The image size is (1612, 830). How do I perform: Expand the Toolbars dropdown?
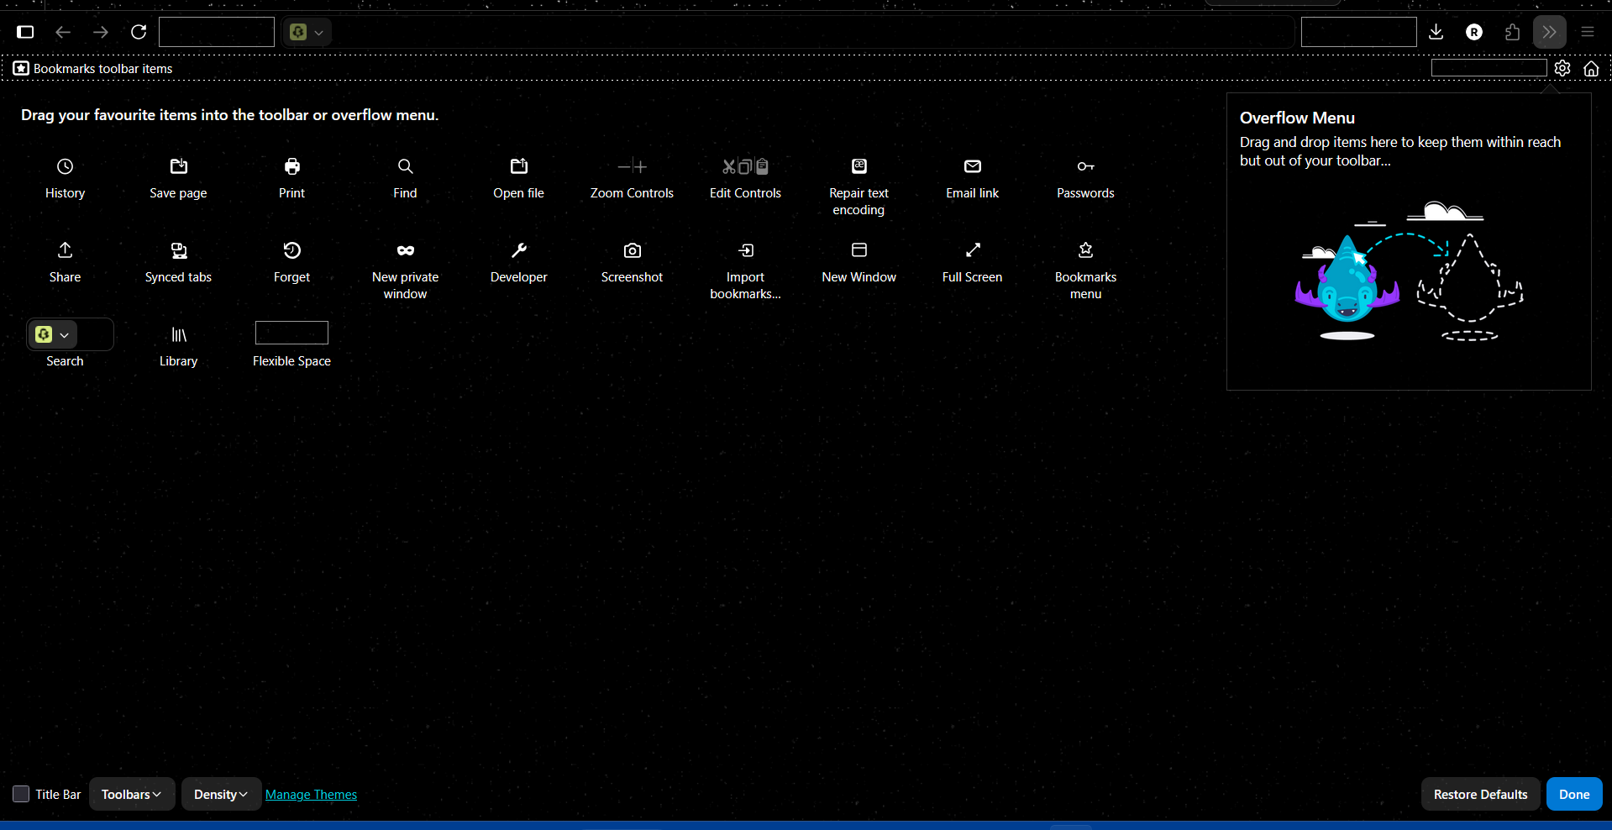[132, 794]
